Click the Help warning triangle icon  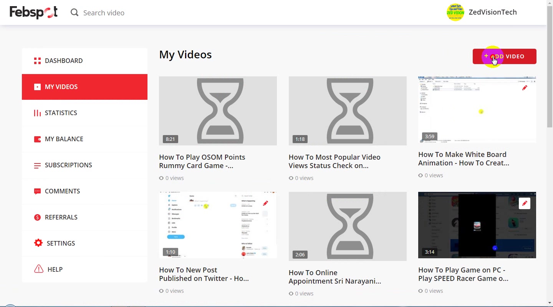pos(39,269)
